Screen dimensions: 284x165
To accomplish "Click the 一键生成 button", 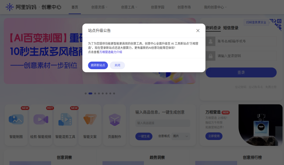I will 144,136.
